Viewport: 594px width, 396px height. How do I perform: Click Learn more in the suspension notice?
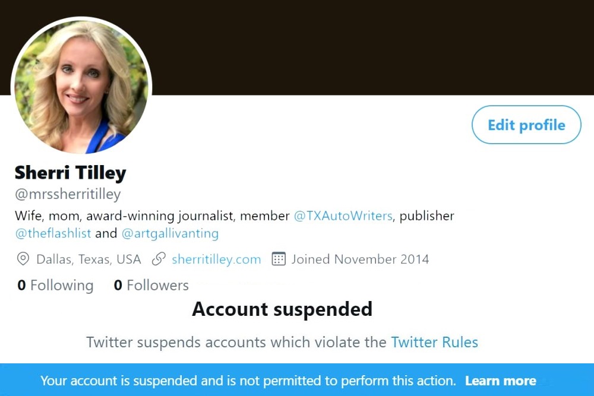(x=500, y=381)
